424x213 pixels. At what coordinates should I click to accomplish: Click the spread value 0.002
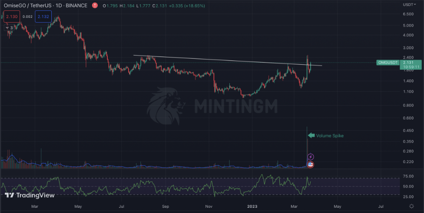pyautogui.click(x=27, y=17)
